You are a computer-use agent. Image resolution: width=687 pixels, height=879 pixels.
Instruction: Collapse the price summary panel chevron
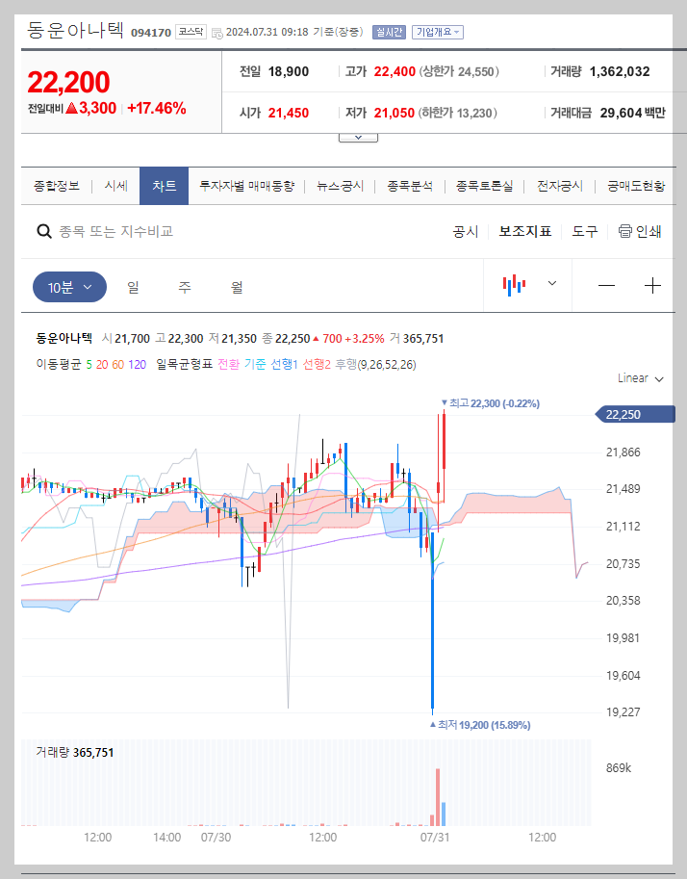(357, 137)
